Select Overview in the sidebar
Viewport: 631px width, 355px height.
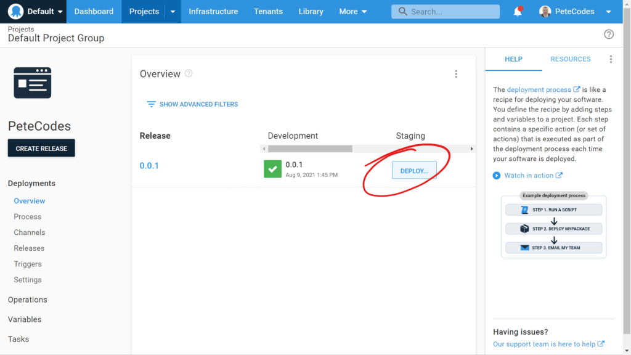click(x=30, y=201)
